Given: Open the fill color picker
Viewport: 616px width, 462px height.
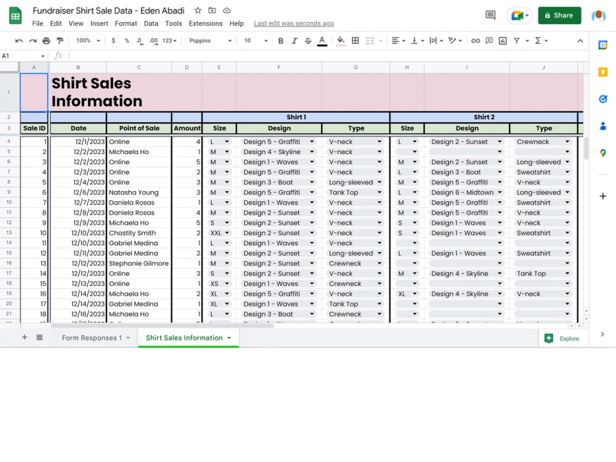Looking at the screenshot, I should pyautogui.click(x=341, y=41).
